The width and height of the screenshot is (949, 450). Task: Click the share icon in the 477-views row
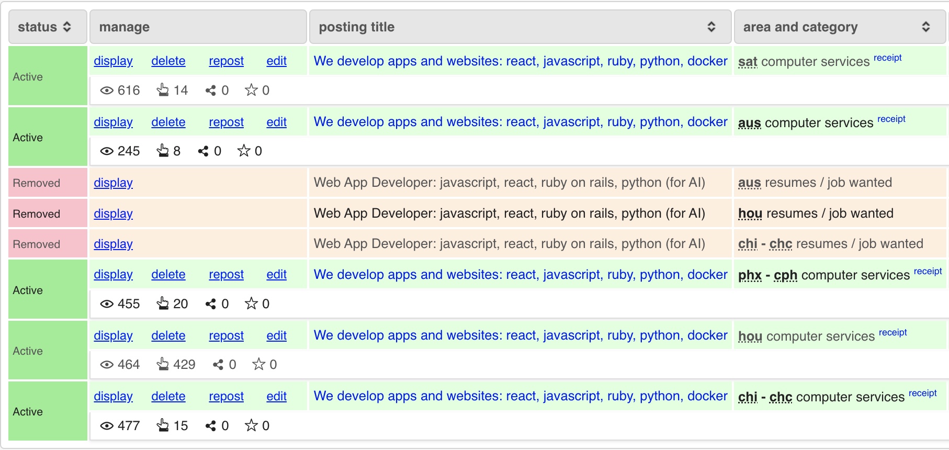[x=211, y=426]
